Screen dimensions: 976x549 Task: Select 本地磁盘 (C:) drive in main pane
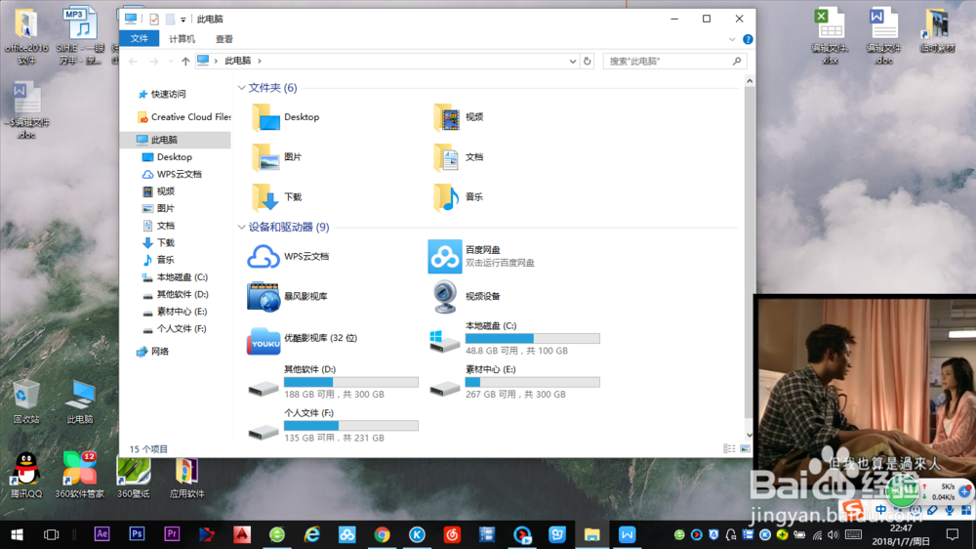coord(514,338)
